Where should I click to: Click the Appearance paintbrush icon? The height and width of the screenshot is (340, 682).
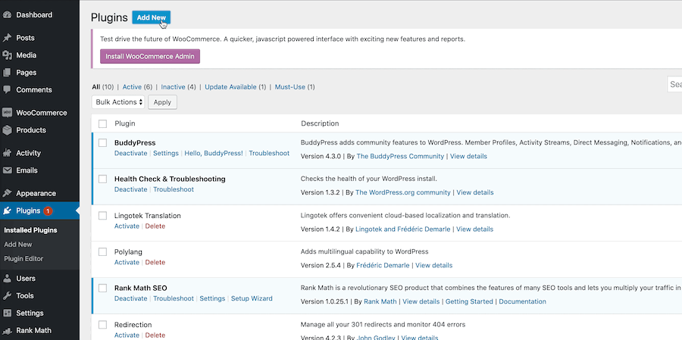[x=8, y=193]
